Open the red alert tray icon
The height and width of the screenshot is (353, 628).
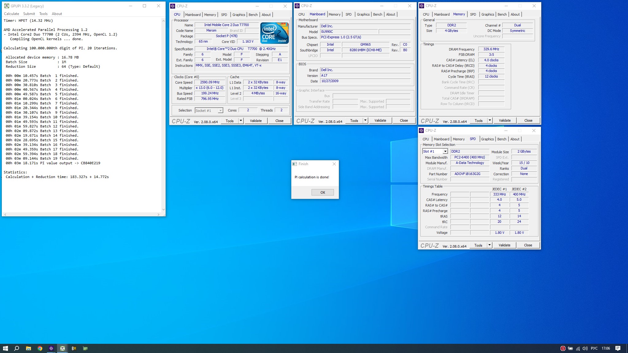563,348
